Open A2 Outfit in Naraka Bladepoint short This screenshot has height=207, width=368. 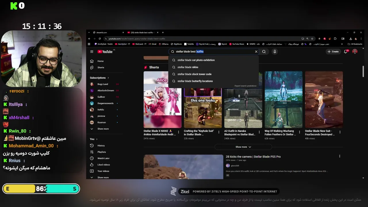[243, 108]
